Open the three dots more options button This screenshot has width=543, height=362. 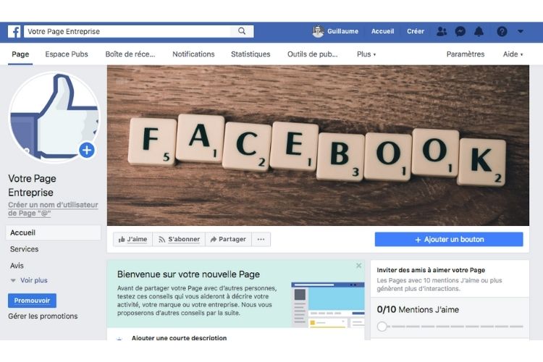(x=261, y=240)
